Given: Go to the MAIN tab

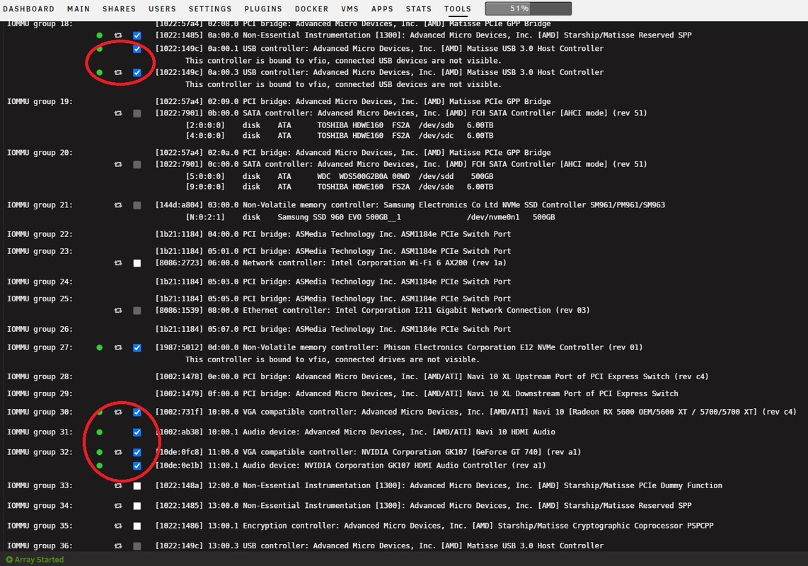Looking at the screenshot, I should click(x=79, y=8).
